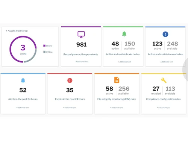Click Additional text under alert rules card
Image resolution: width=188 pixels, height=141 pixels.
[124, 62]
